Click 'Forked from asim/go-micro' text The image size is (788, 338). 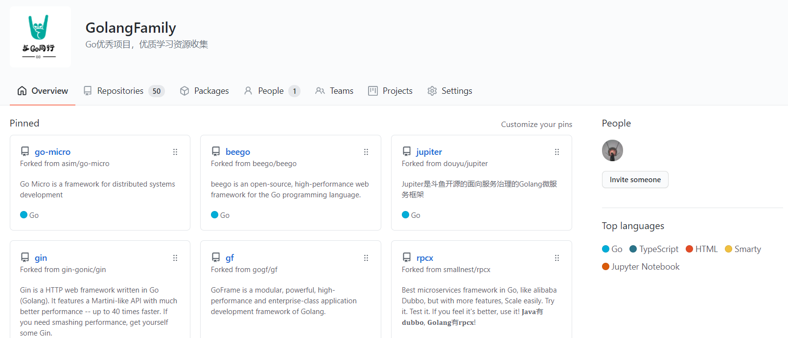pyautogui.click(x=65, y=164)
